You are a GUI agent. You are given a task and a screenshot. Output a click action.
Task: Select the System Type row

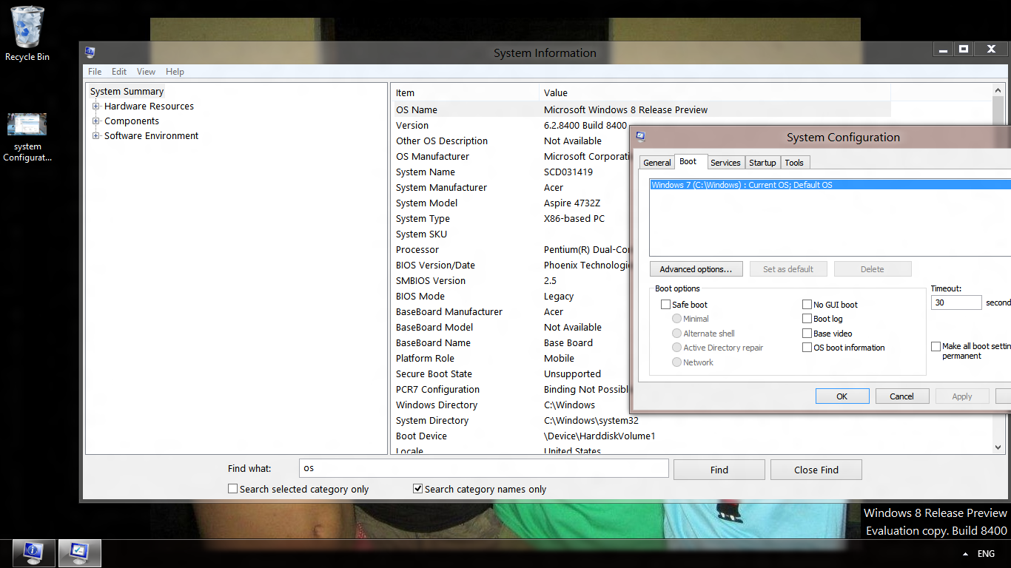(511, 218)
